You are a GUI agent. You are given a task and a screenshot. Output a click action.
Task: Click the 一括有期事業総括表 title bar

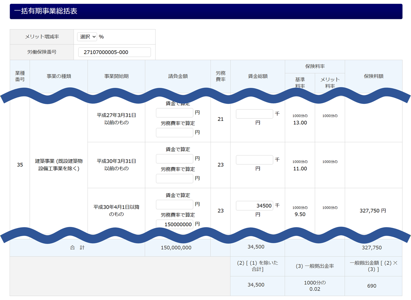[x=206, y=12]
